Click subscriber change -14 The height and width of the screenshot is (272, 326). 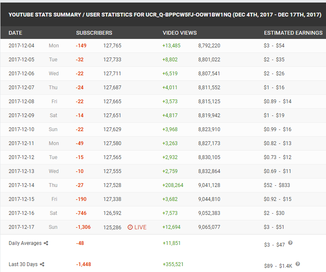[x=80, y=115]
